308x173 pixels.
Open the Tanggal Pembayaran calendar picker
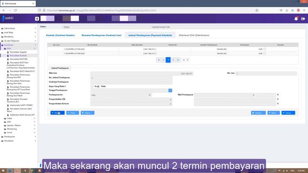[170, 90]
